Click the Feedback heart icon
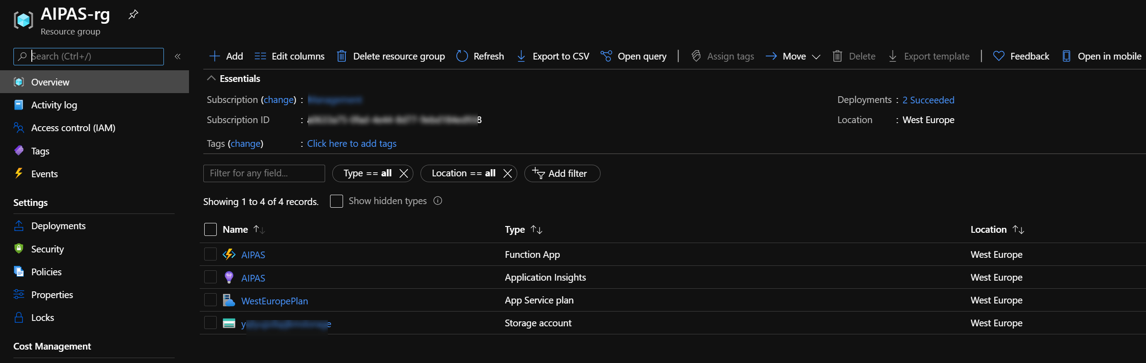This screenshot has height=363, width=1146. click(999, 56)
